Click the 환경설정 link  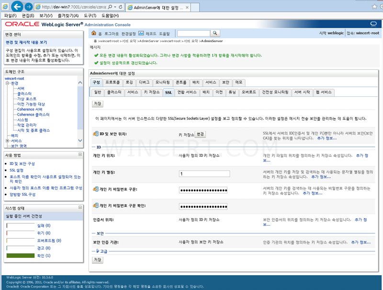coord(129,34)
